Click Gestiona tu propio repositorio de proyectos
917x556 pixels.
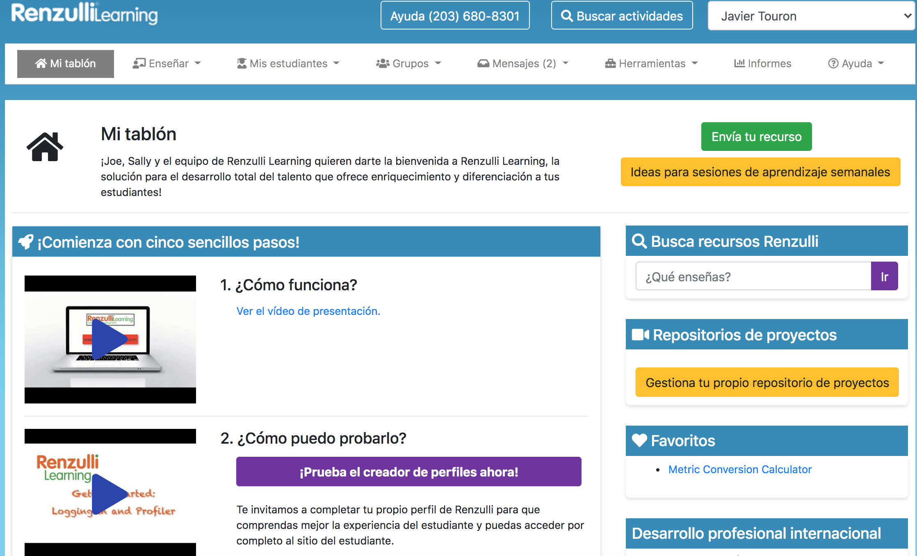(767, 382)
